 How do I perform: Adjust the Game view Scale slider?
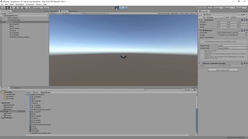click(x=97, y=14)
